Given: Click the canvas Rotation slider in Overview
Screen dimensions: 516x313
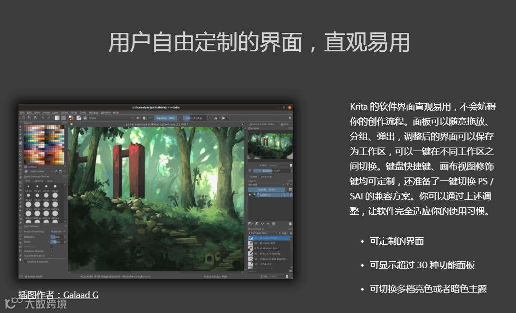Looking at the screenshot, I should 272,171.
